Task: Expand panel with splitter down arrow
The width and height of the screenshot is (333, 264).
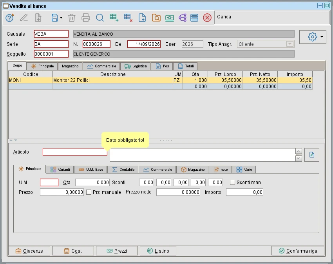Action: click(16, 140)
